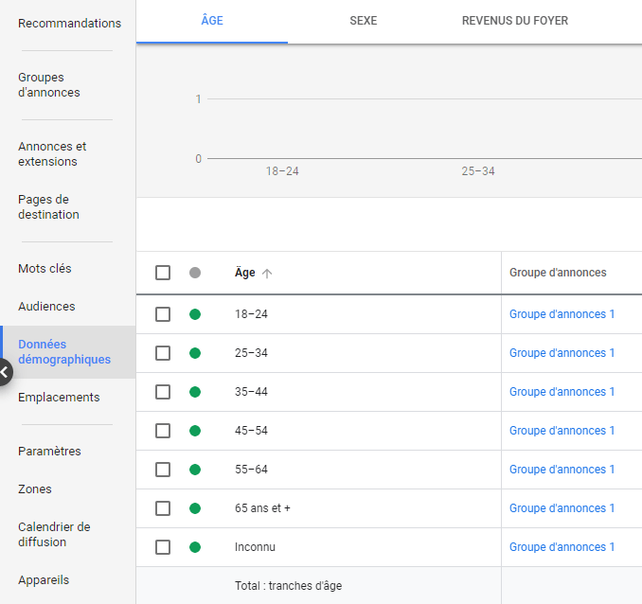
Task: Open Groupe d'annonces 1 link for 18–24
Action: 562,314
